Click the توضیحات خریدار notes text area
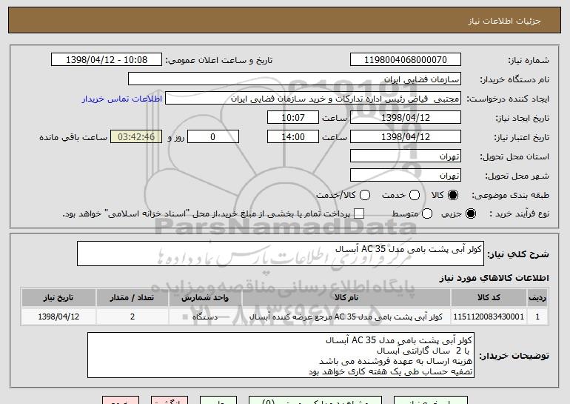 [x=281, y=355]
